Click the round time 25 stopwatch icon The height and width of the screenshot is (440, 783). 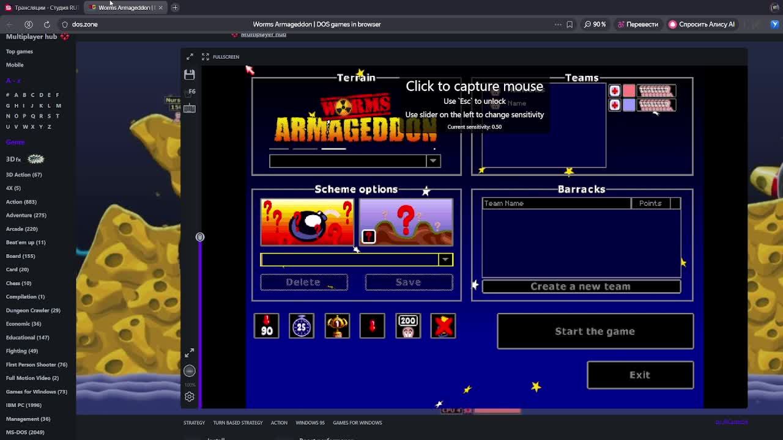point(302,326)
